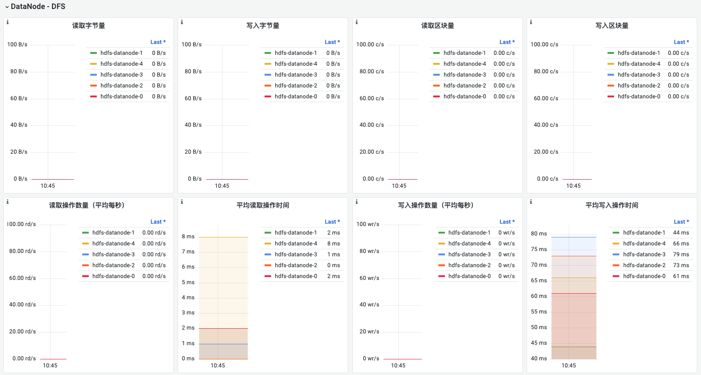This screenshot has height=375, width=701.
Task: Toggle hdfs-datanode-1 series in 读取字节量 legend
Action: click(x=121, y=53)
